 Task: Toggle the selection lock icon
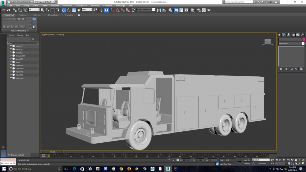(x=174, y=160)
